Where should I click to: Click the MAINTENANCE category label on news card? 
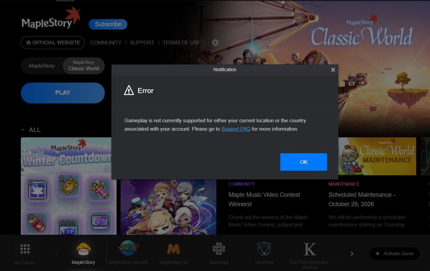tap(344, 184)
